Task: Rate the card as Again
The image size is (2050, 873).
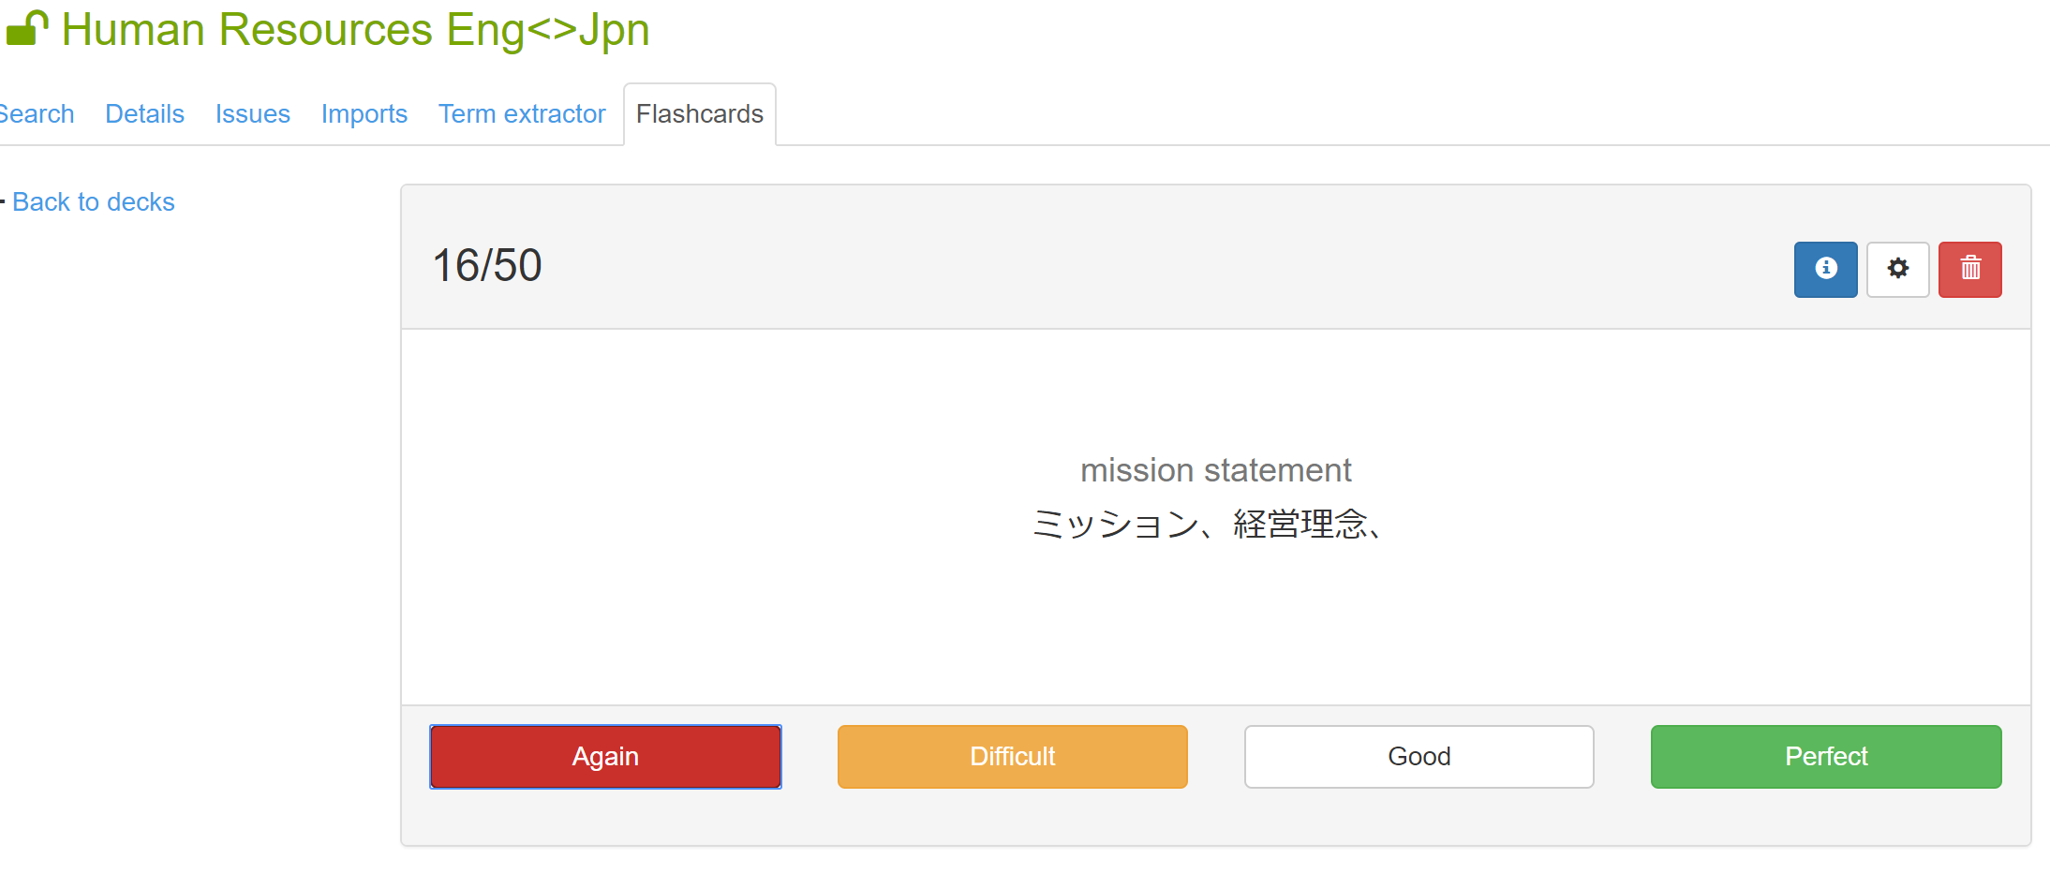Action: 605,757
